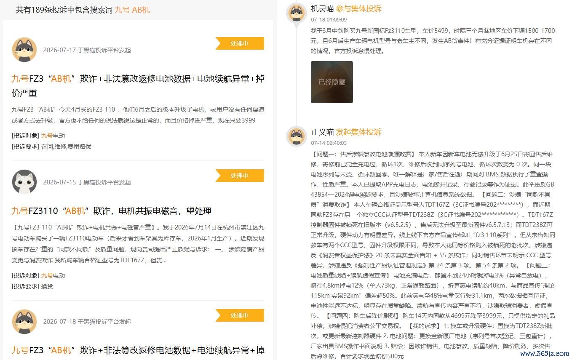Click the timestamp 07-14 02:40:03
This screenshot has height=360, width=572.
[x=329, y=143]
